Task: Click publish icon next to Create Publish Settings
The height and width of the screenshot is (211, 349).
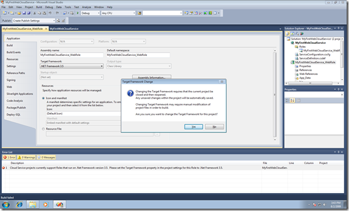Action: (58, 21)
